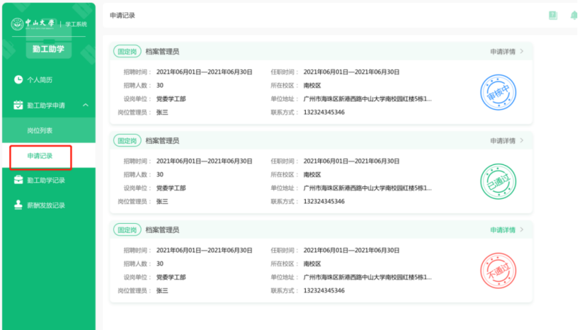Select 申请记录 in the sidebar

pos(40,156)
